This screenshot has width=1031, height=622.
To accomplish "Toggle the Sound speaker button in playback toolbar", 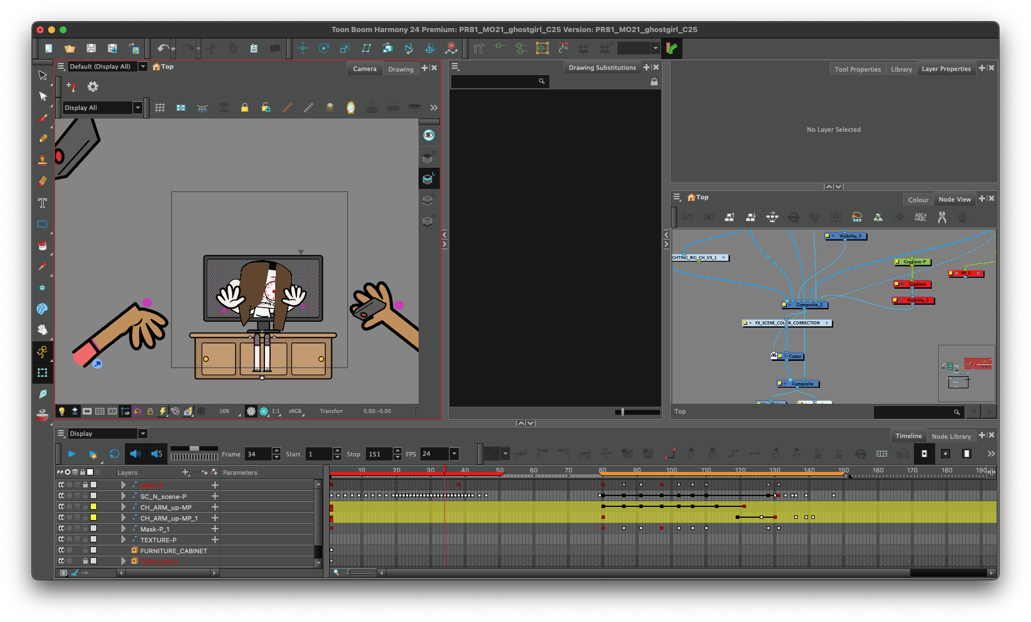I will point(135,454).
